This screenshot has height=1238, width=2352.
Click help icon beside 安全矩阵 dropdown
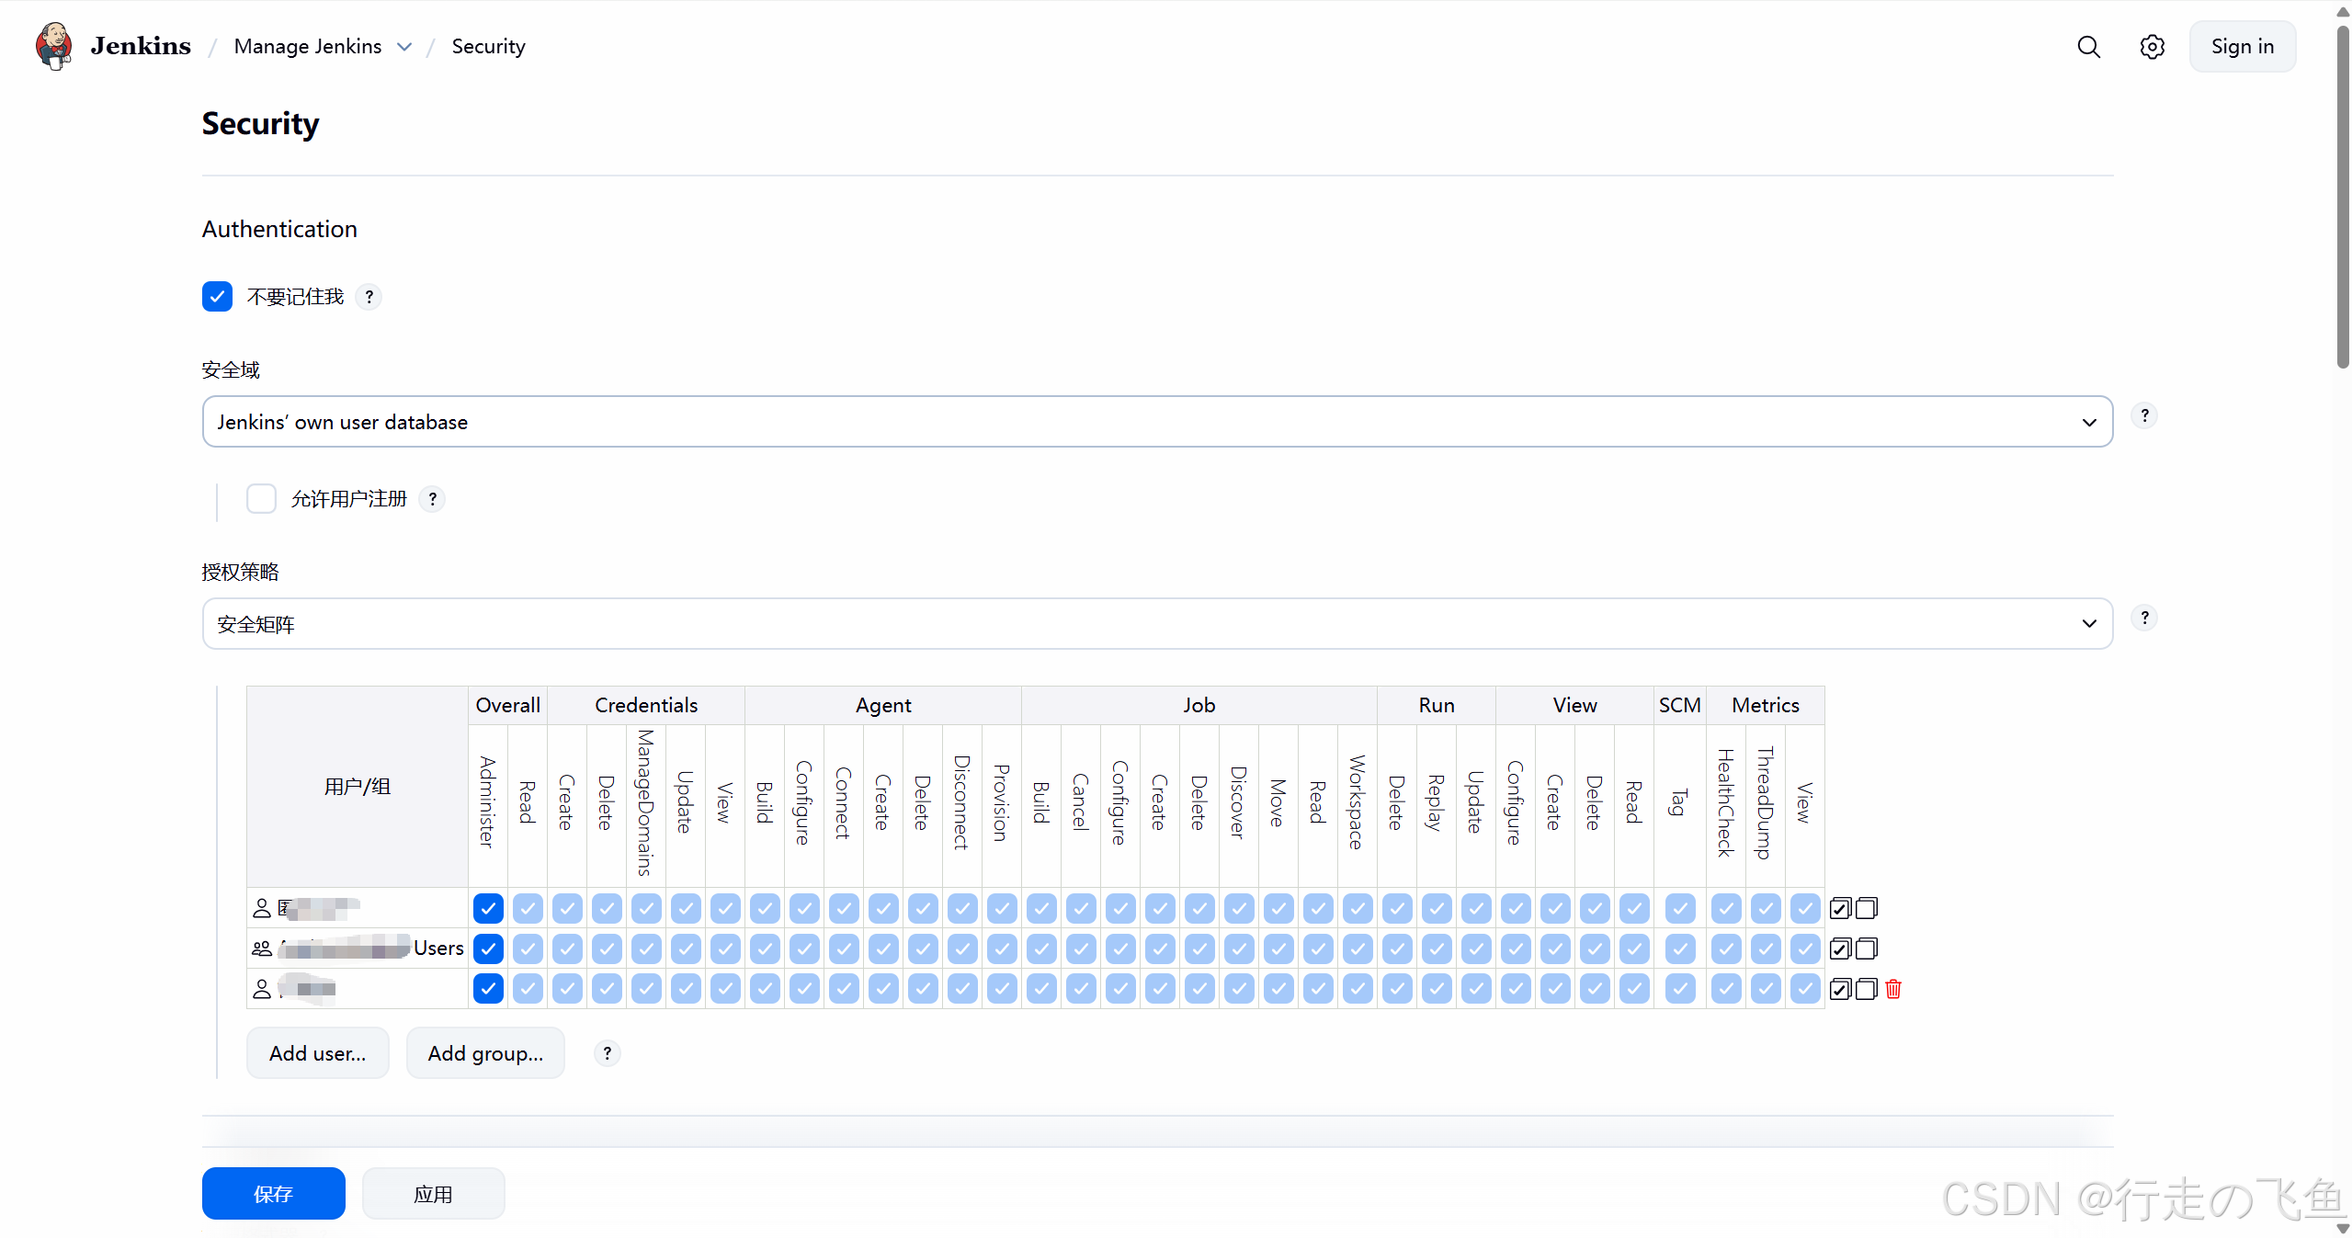tap(2144, 618)
